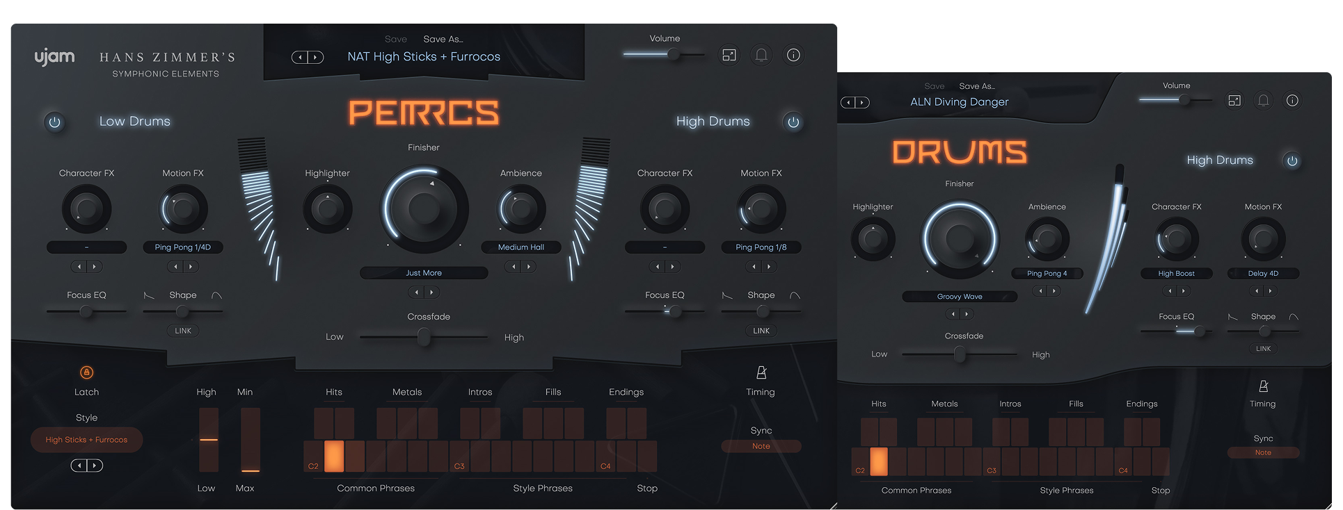Click the Ambience knob in PERCS
The image size is (1343, 510).
click(521, 208)
